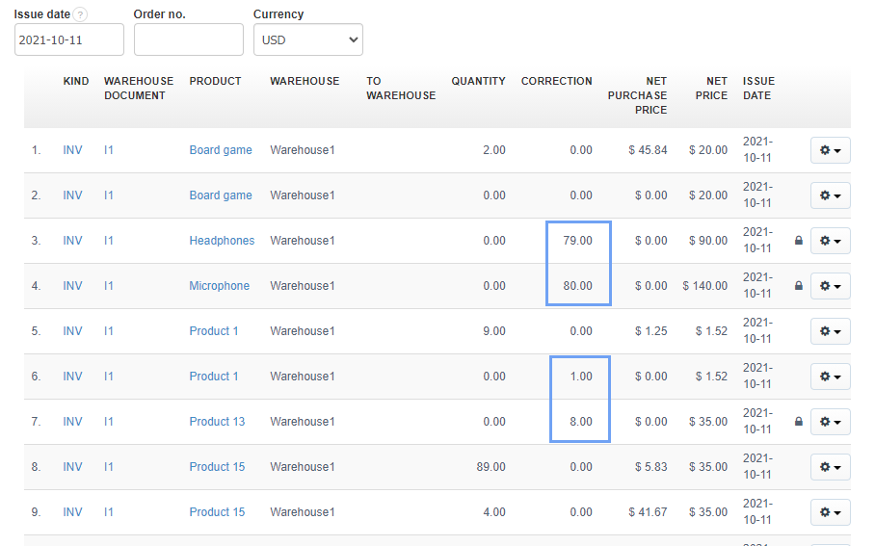This screenshot has width=875, height=546.
Task: Open the Currency USD dropdown
Action: coord(307,39)
